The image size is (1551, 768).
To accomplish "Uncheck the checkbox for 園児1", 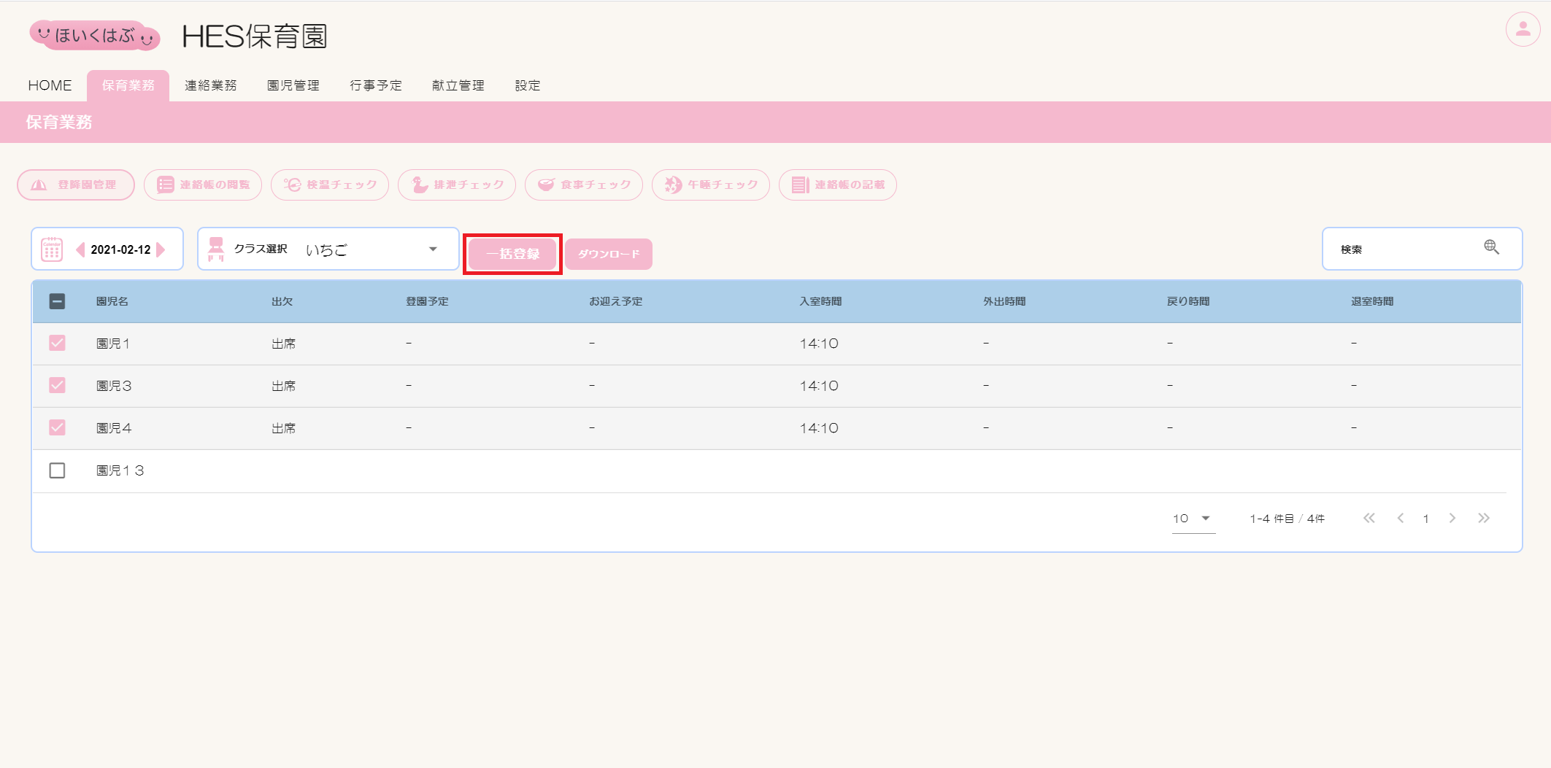I will [57, 343].
